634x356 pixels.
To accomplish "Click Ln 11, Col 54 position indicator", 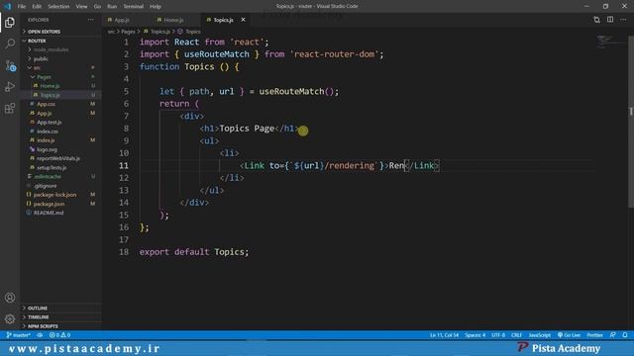I will (x=445, y=335).
